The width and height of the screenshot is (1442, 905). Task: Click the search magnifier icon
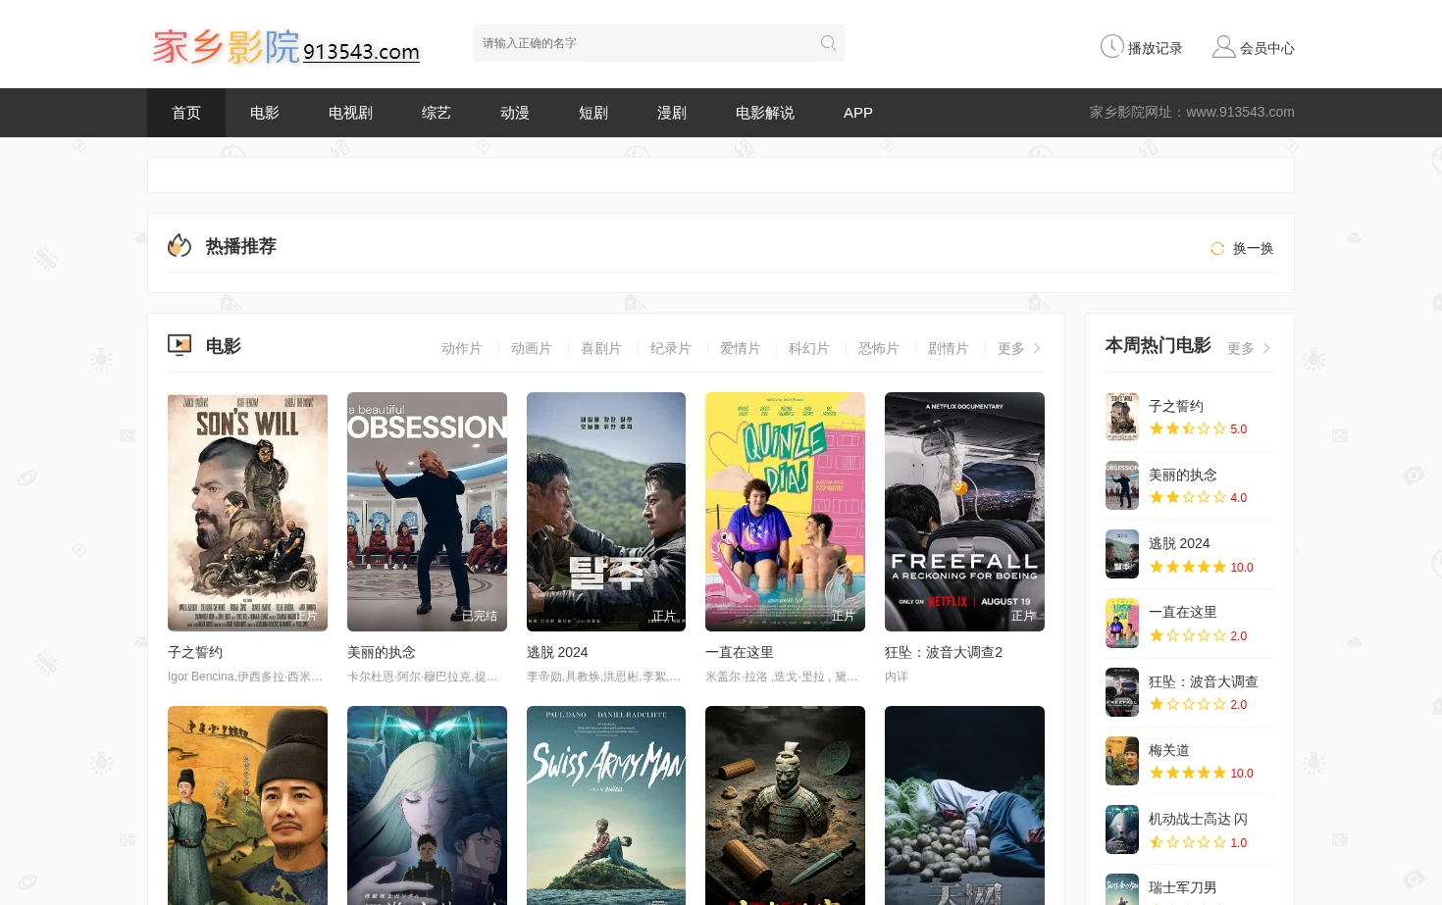pyautogui.click(x=828, y=43)
